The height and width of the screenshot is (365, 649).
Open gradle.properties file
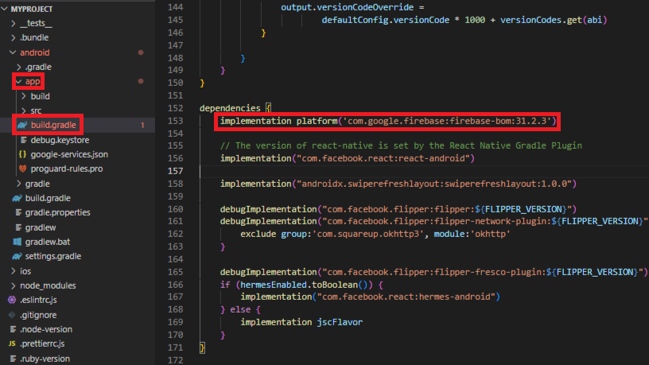pos(57,212)
